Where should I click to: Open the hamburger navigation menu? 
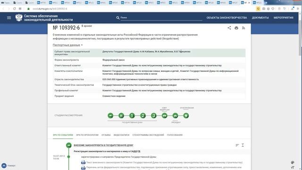pyautogui.click(x=9, y=18)
